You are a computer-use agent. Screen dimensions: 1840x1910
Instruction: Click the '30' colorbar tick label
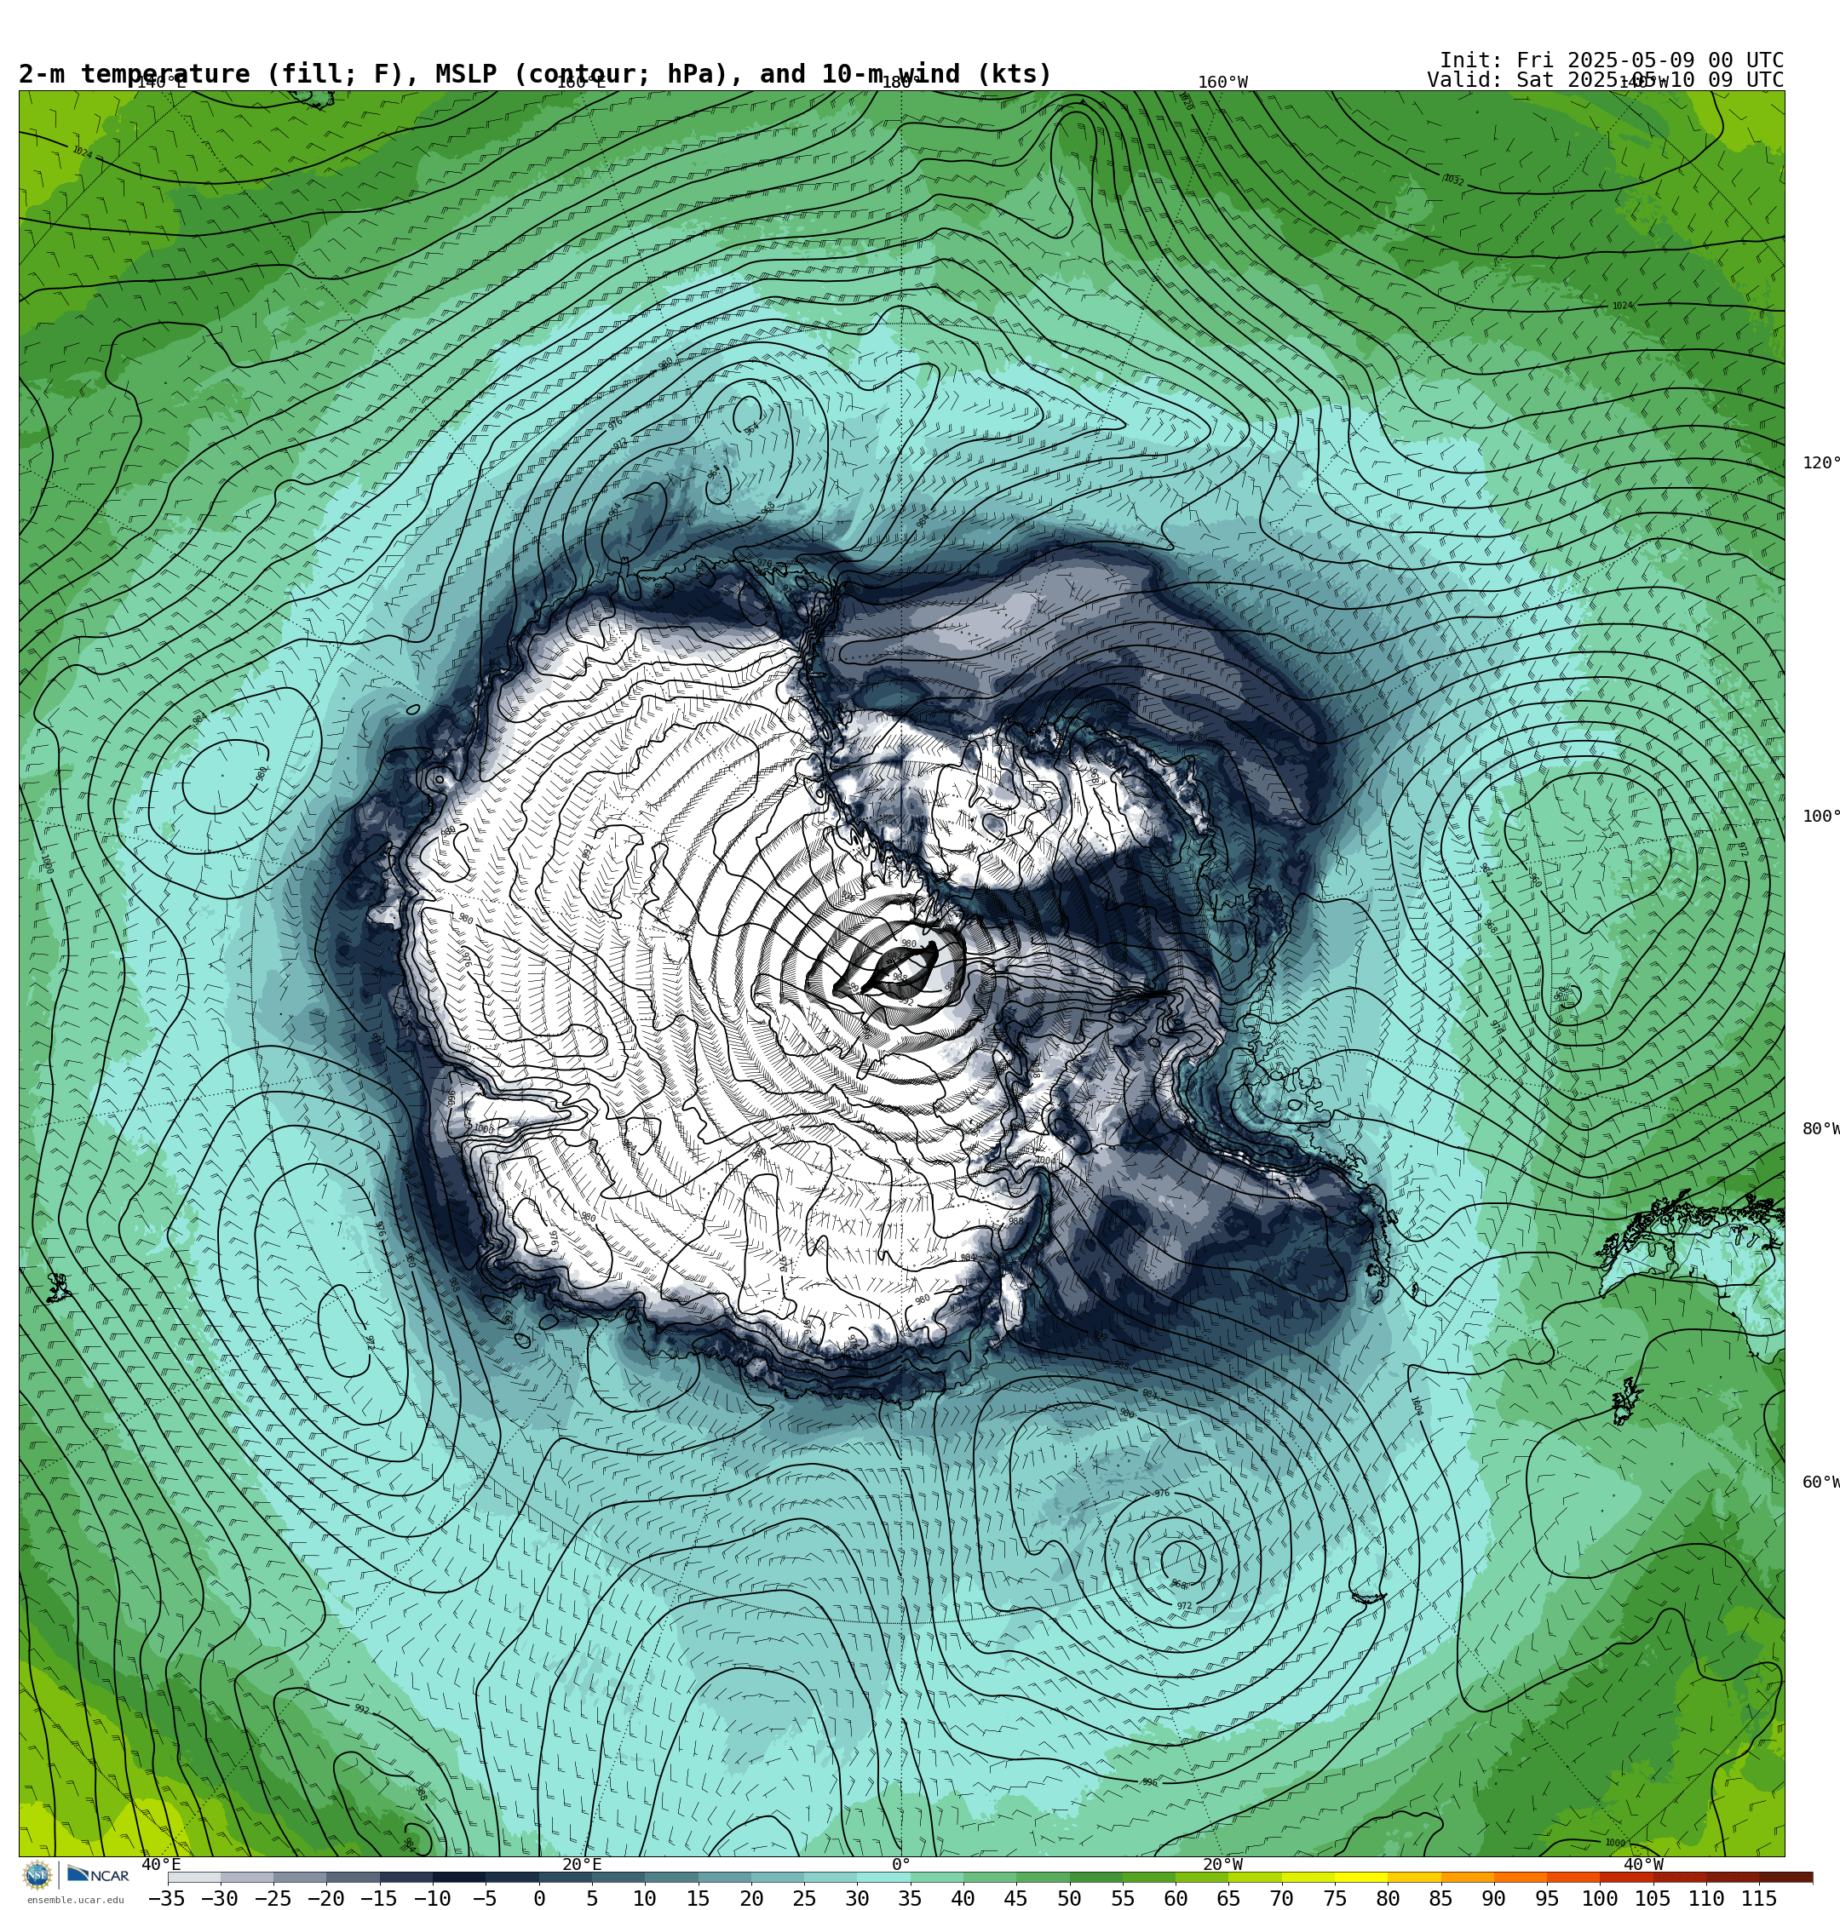coord(857,1898)
